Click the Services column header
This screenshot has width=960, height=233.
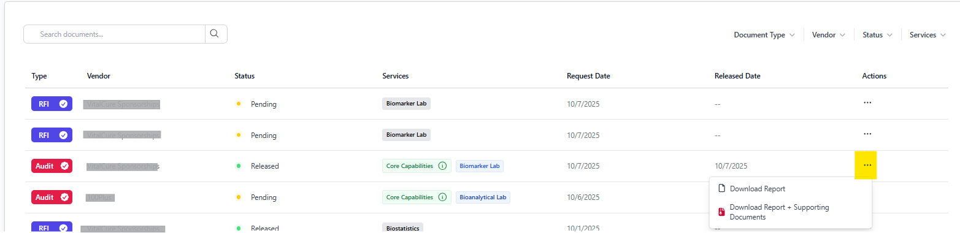[396, 76]
